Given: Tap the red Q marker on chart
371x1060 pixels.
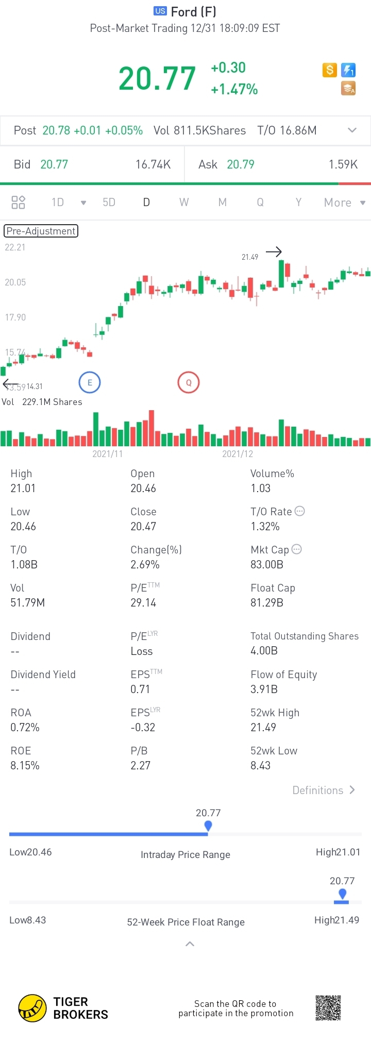Looking at the screenshot, I should pyautogui.click(x=189, y=382).
